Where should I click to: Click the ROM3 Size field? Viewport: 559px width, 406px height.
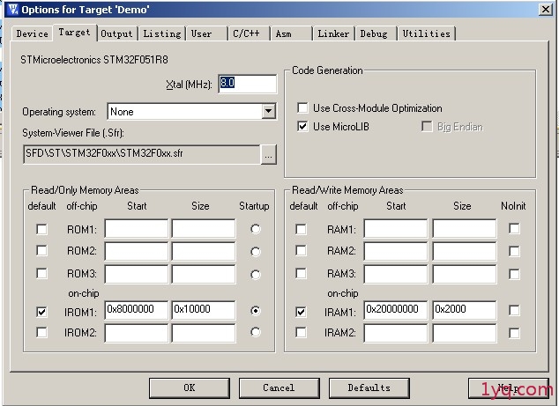pyautogui.click(x=203, y=274)
